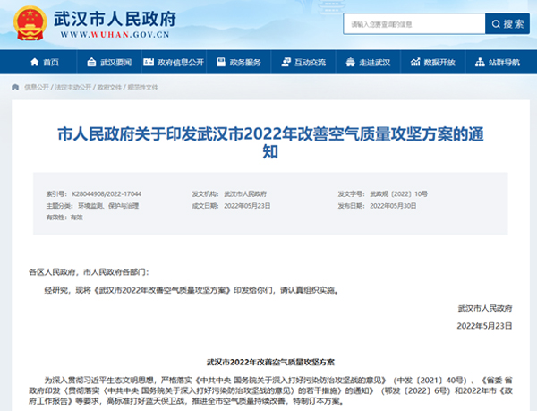
Task: Open the 首页 navigation tab
Action: (x=50, y=62)
